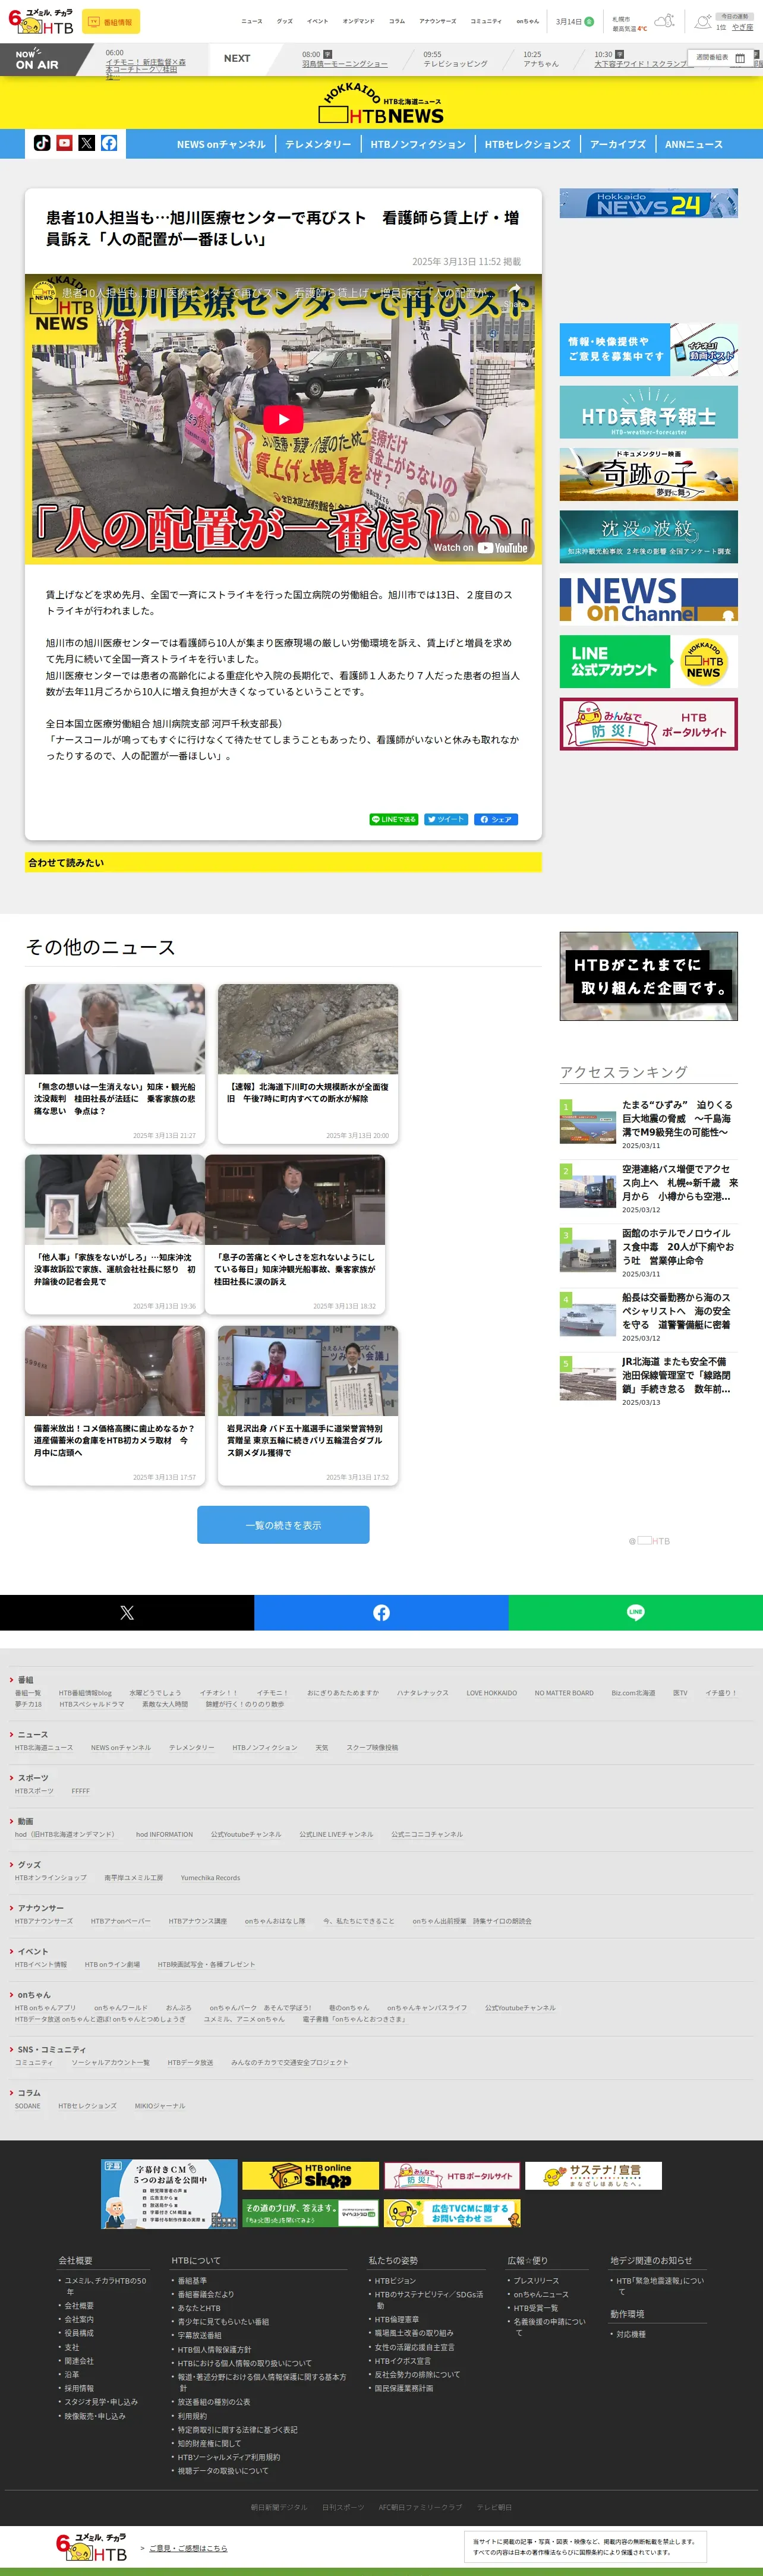Open ranking item 2 空港連絡バス増便
The image size is (763, 2576).
coord(648,1188)
